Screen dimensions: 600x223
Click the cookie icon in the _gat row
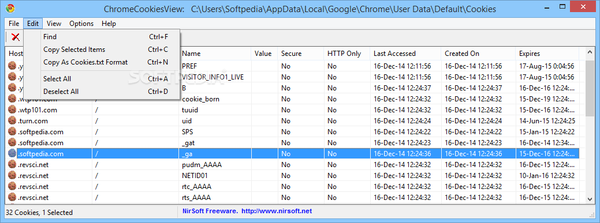12,143
